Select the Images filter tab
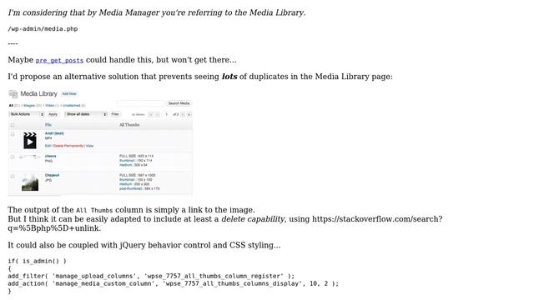Screen dimensions: 534x300 29,106
